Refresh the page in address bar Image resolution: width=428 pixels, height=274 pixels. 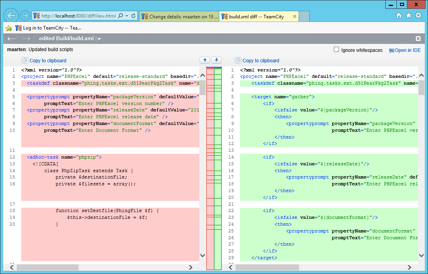coord(133,16)
